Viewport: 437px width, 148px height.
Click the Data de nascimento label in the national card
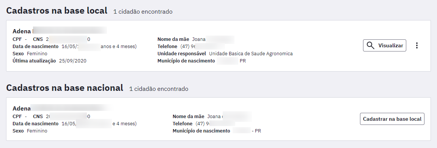35,124
